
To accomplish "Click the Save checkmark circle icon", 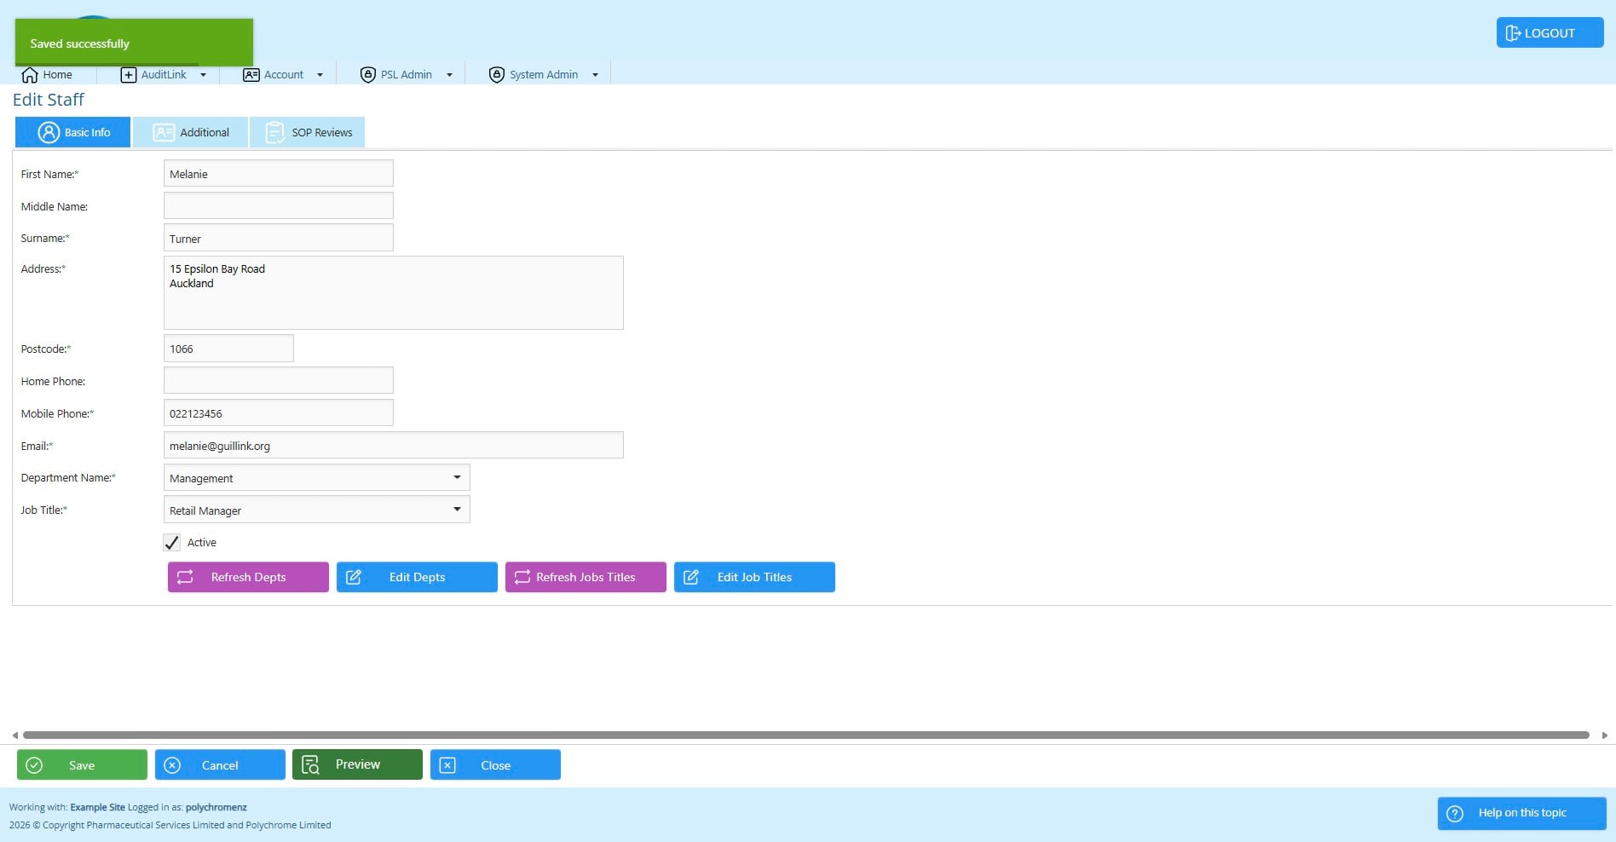I will click(34, 765).
